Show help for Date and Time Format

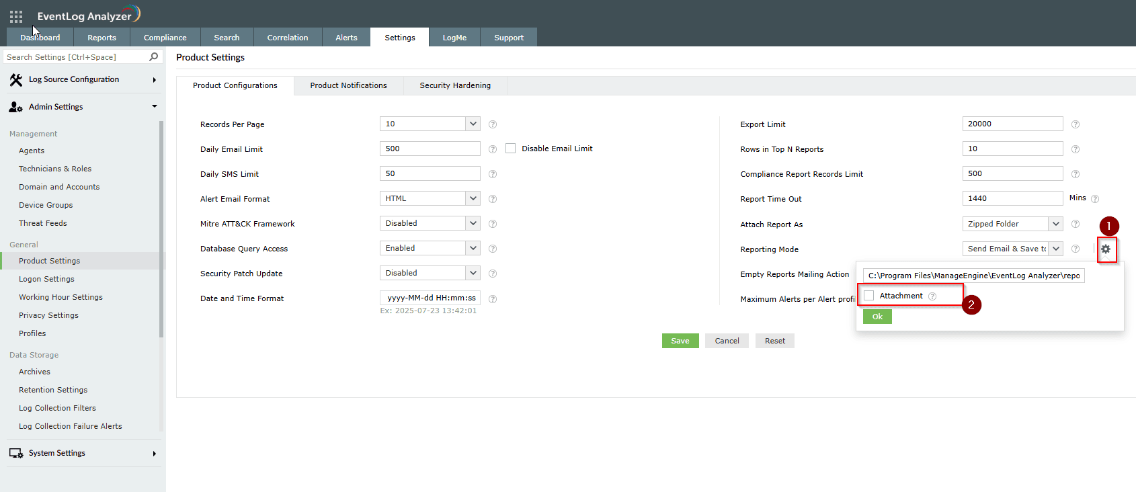493,299
